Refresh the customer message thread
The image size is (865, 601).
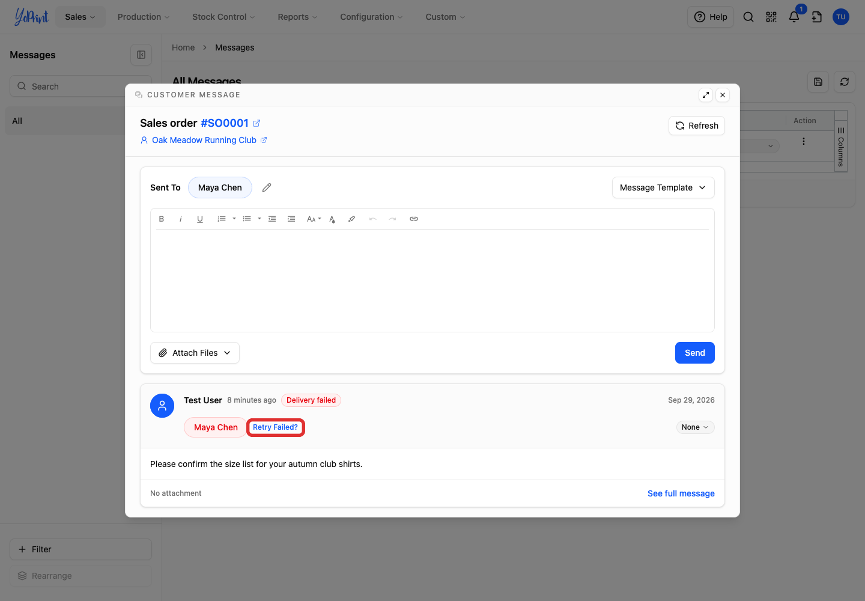coord(697,126)
